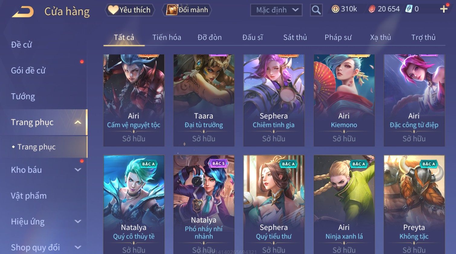The width and height of the screenshot is (456, 254).
Task: Switch to the Sát thủ tab
Action: click(295, 37)
